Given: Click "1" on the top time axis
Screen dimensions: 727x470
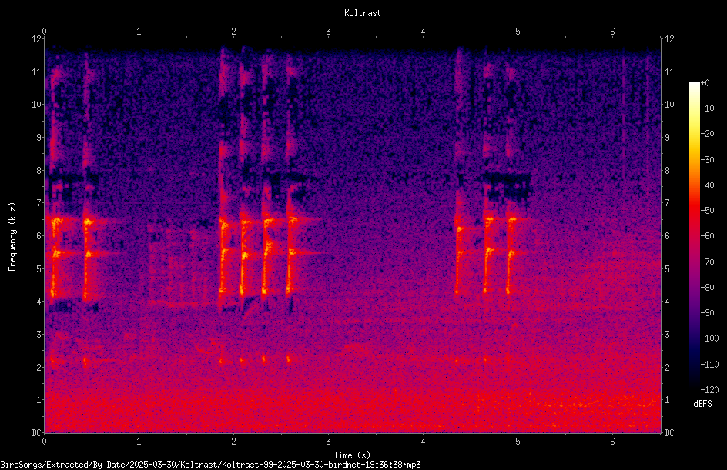Looking at the screenshot, I should [x=139, y=32].
